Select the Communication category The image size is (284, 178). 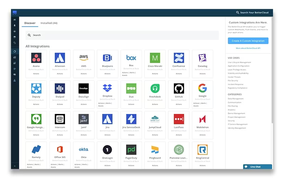pyautogui.click(x=234, y=103)
